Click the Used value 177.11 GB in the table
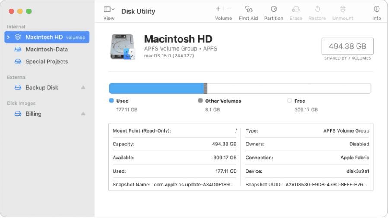The width and height of the screenshot is (389, 218). [226, 171]
